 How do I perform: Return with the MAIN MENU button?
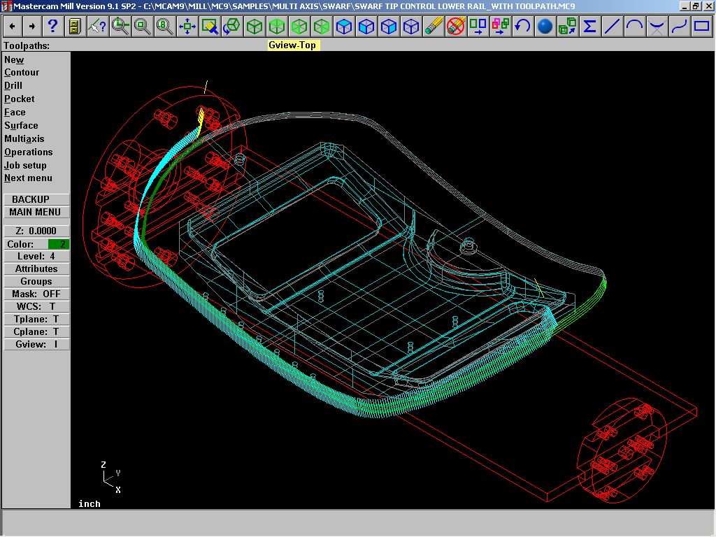[36, 213]
